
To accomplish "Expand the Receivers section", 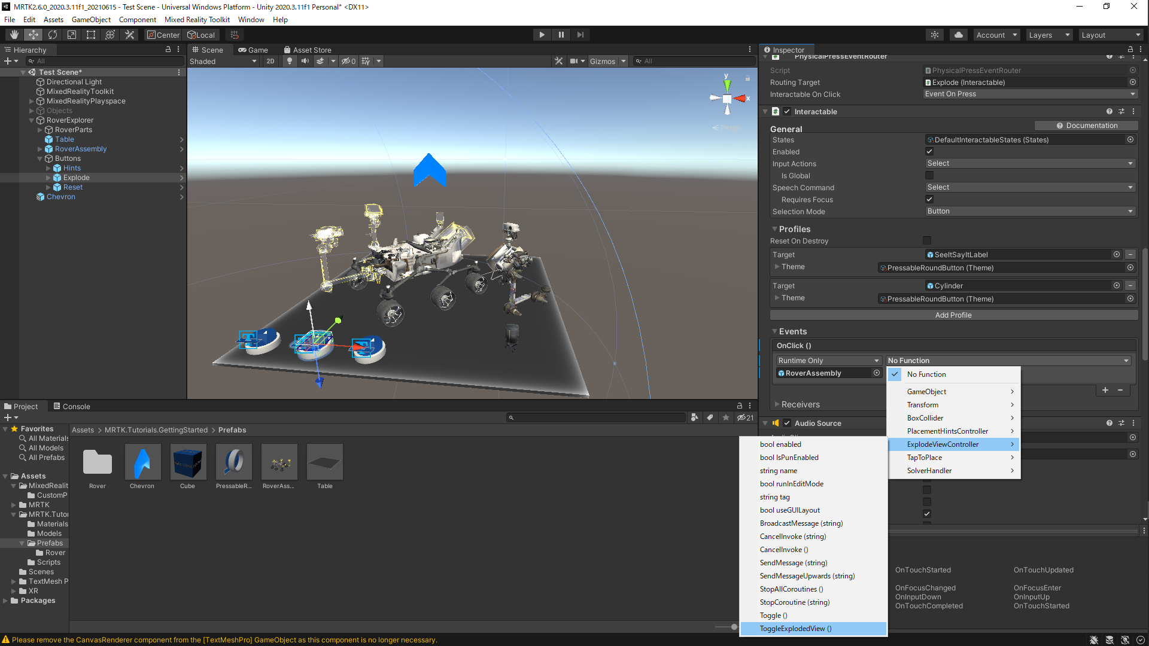I will tap(800, 405).
